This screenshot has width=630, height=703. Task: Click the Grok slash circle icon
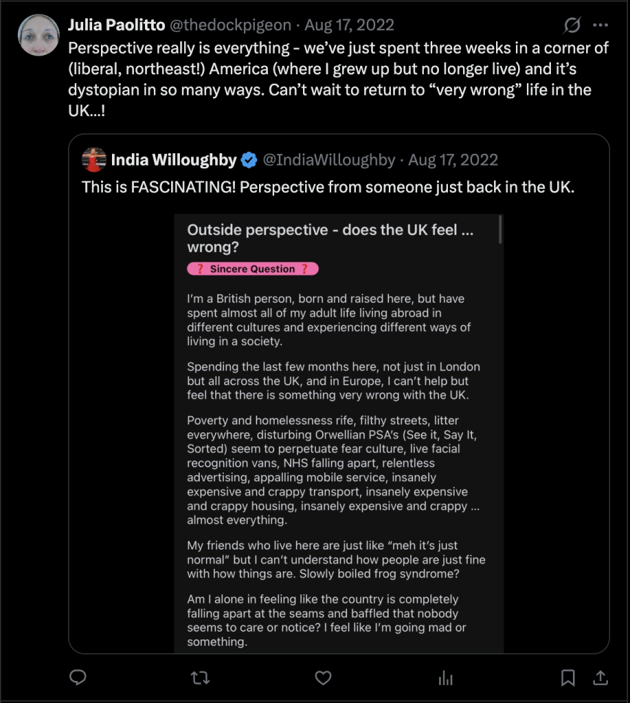[x=572, y=25]
